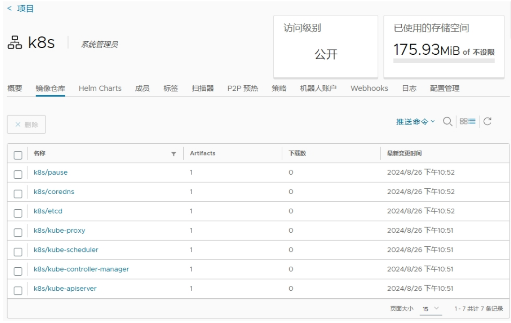Check the box for k8s/kube-proxy

tap(18, 233)
